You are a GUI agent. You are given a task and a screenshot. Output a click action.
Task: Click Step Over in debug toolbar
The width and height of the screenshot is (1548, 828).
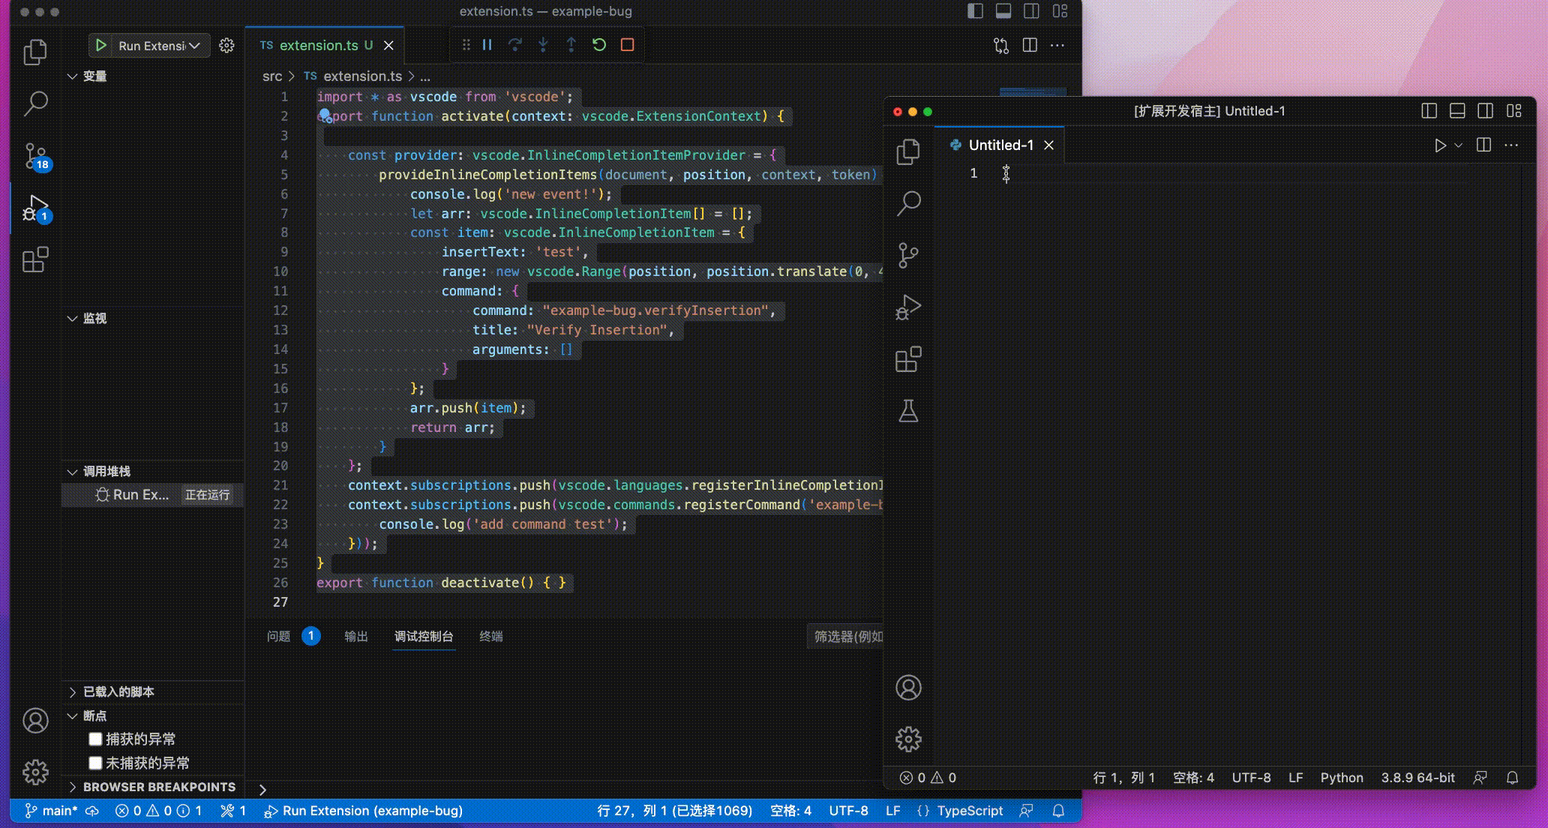click(515, 45)
